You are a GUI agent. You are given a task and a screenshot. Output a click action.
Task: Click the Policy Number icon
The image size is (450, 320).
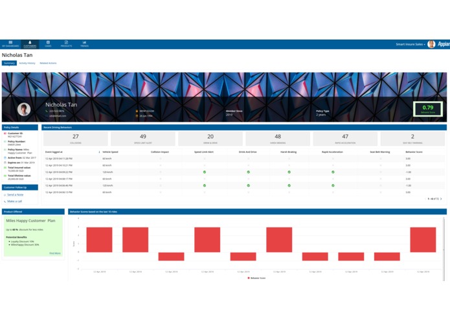[5, 141]
